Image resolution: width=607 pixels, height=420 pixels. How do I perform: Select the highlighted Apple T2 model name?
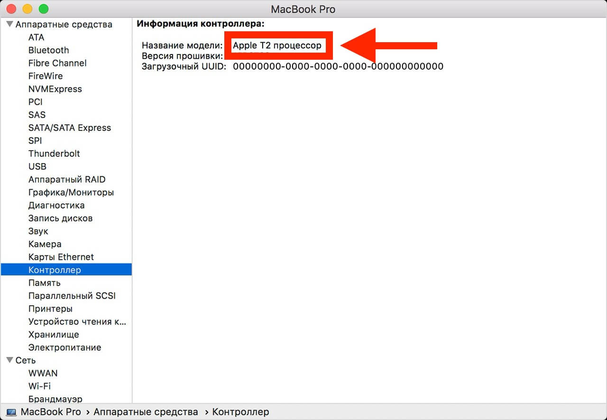[278, 46]
